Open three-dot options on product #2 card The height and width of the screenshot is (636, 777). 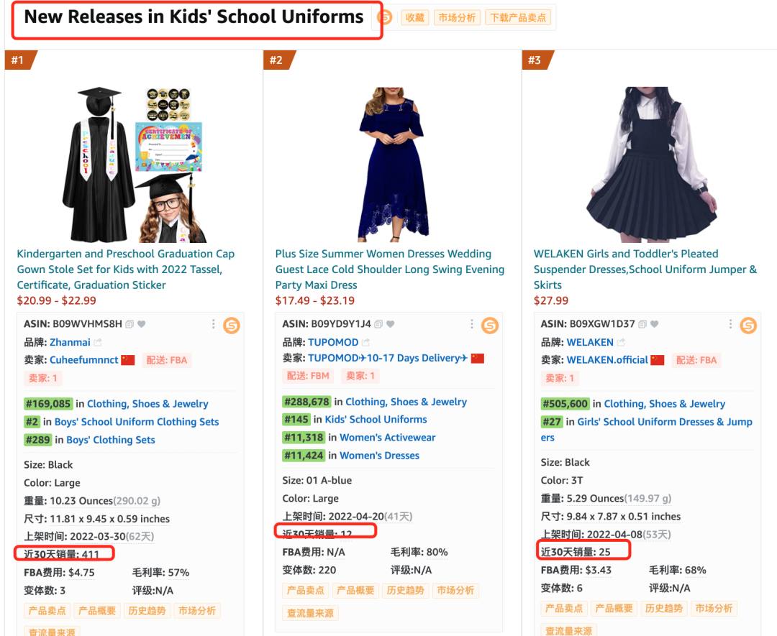click(472, 324)
